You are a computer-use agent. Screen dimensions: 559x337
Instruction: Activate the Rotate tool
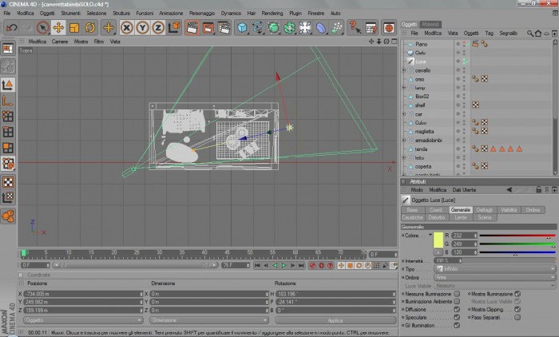89,27
